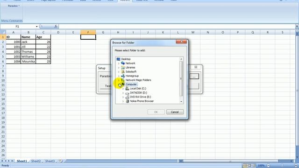This screenshot has height=168, width=299.
Task: Expand the DVD RW Drive (E:) node
Action: [x=123, y=97]
